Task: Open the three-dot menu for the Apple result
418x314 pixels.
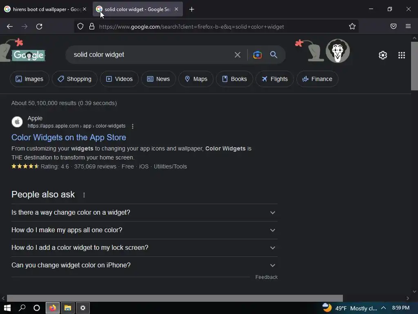Action: [133, 126]
